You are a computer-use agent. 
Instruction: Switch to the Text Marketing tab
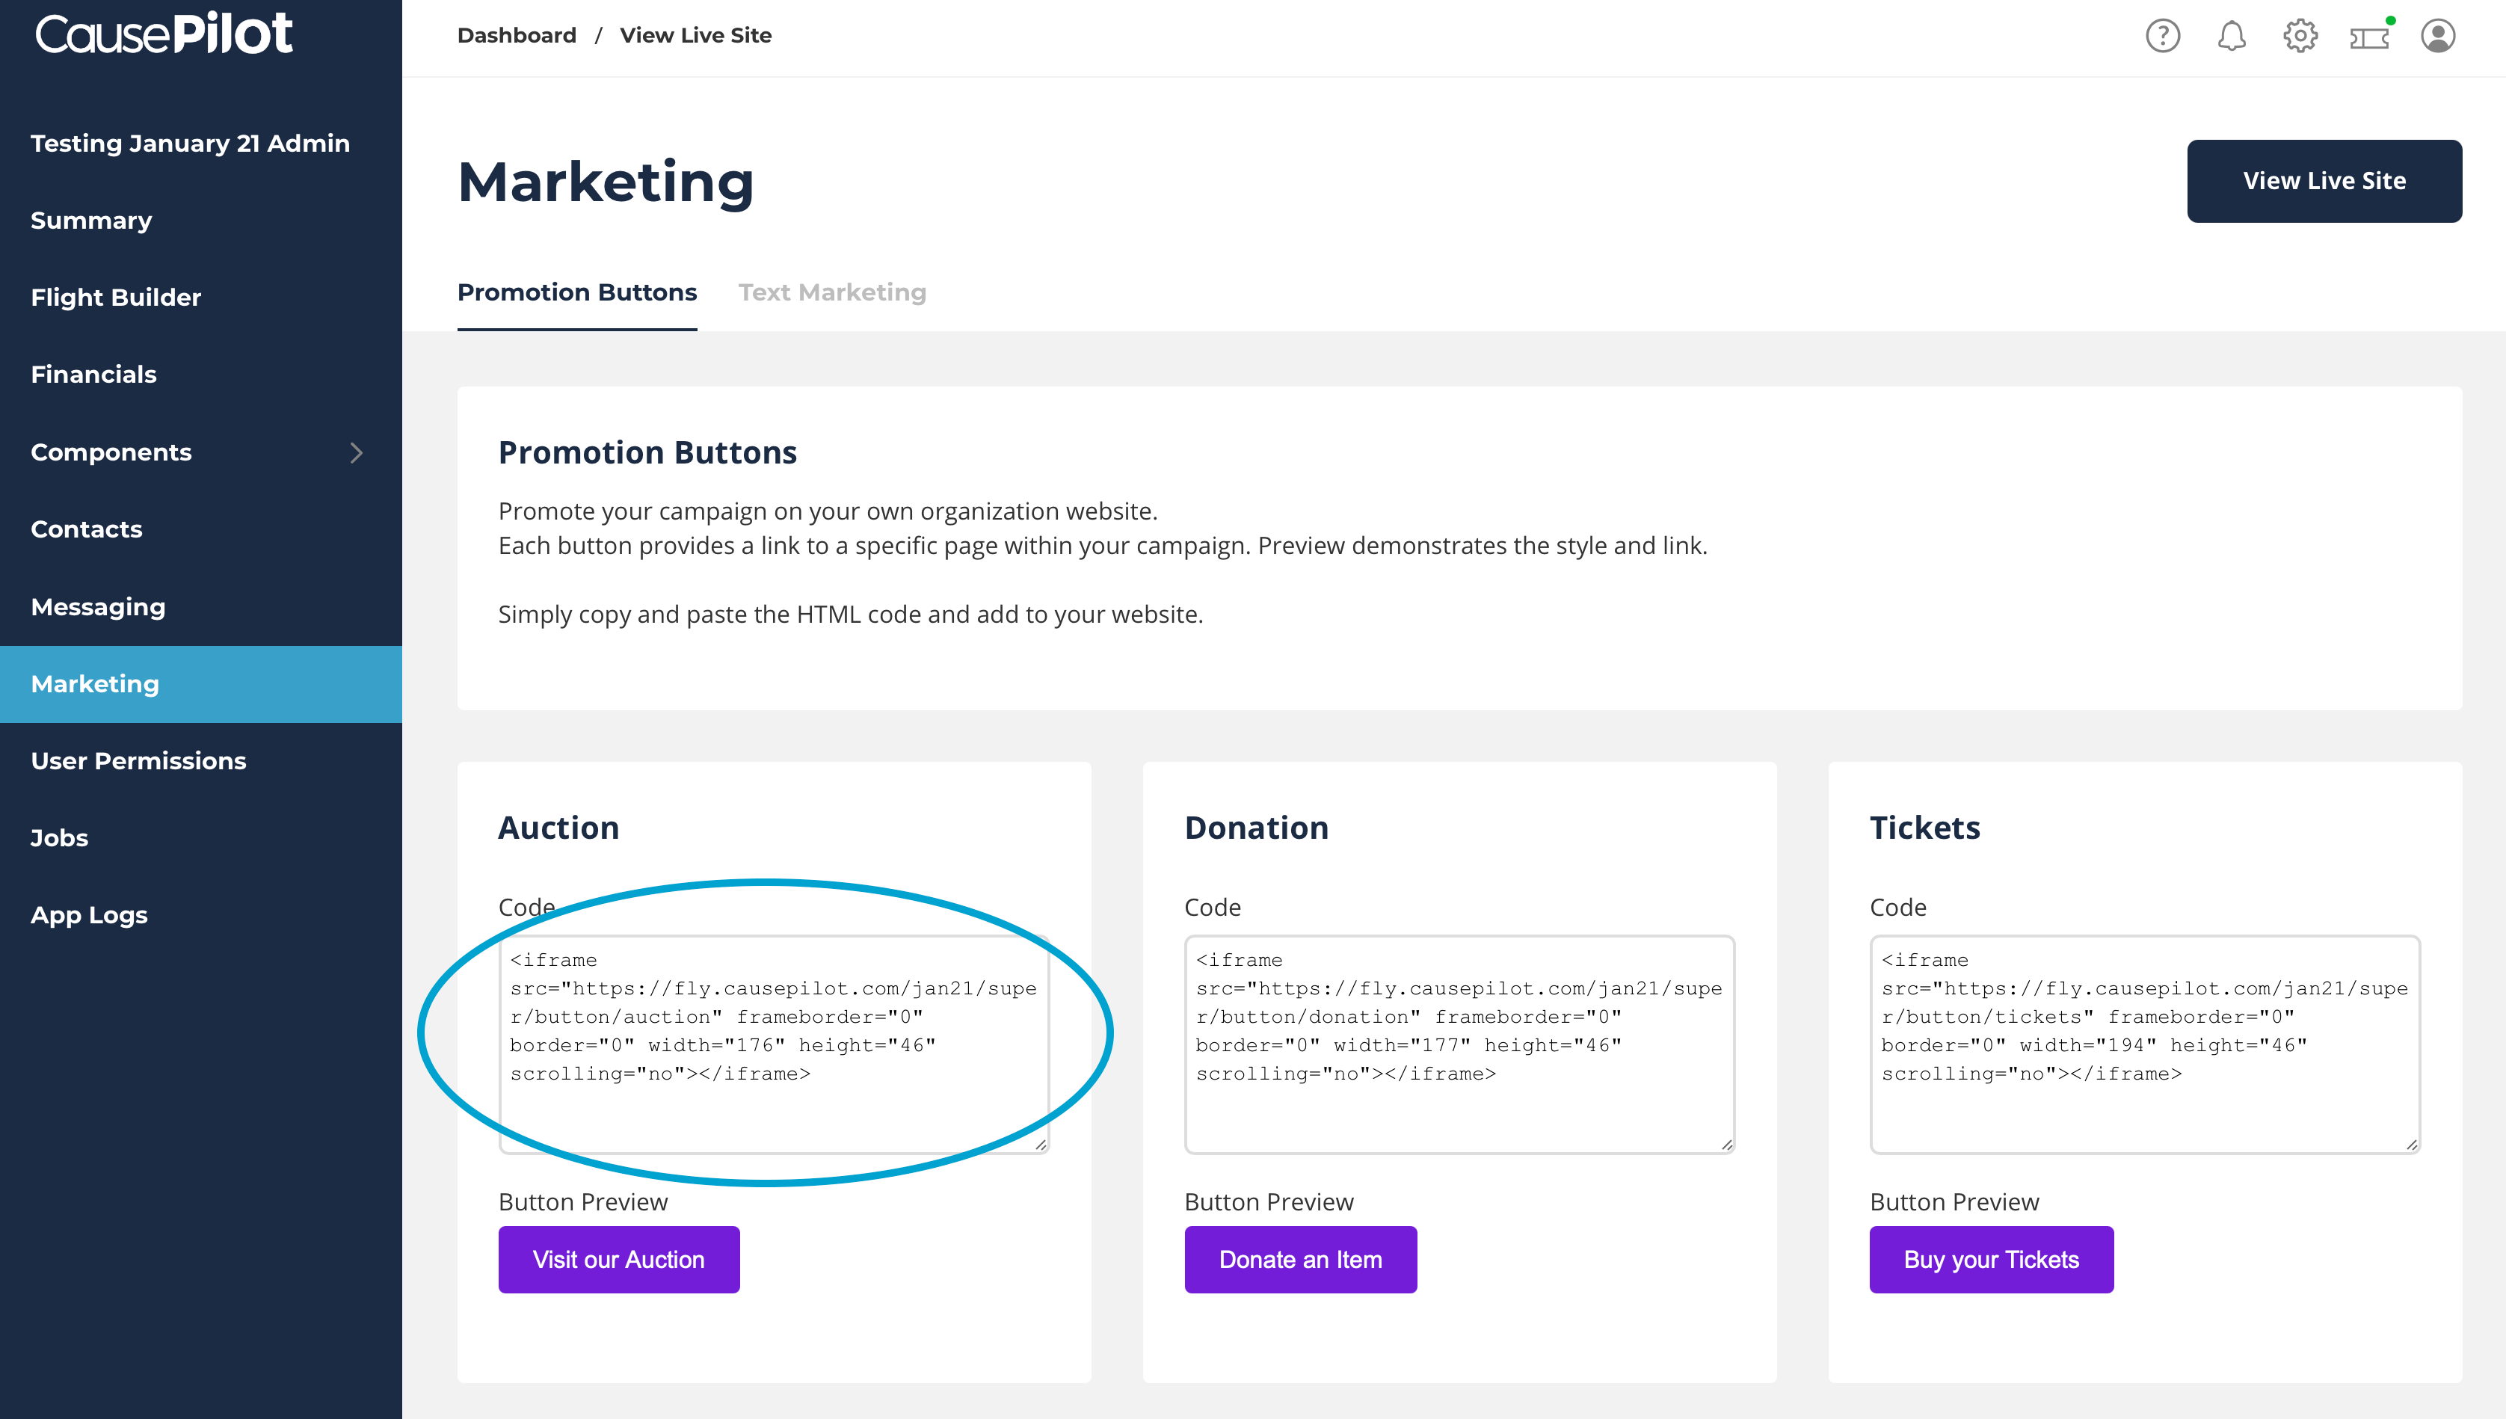831,292
